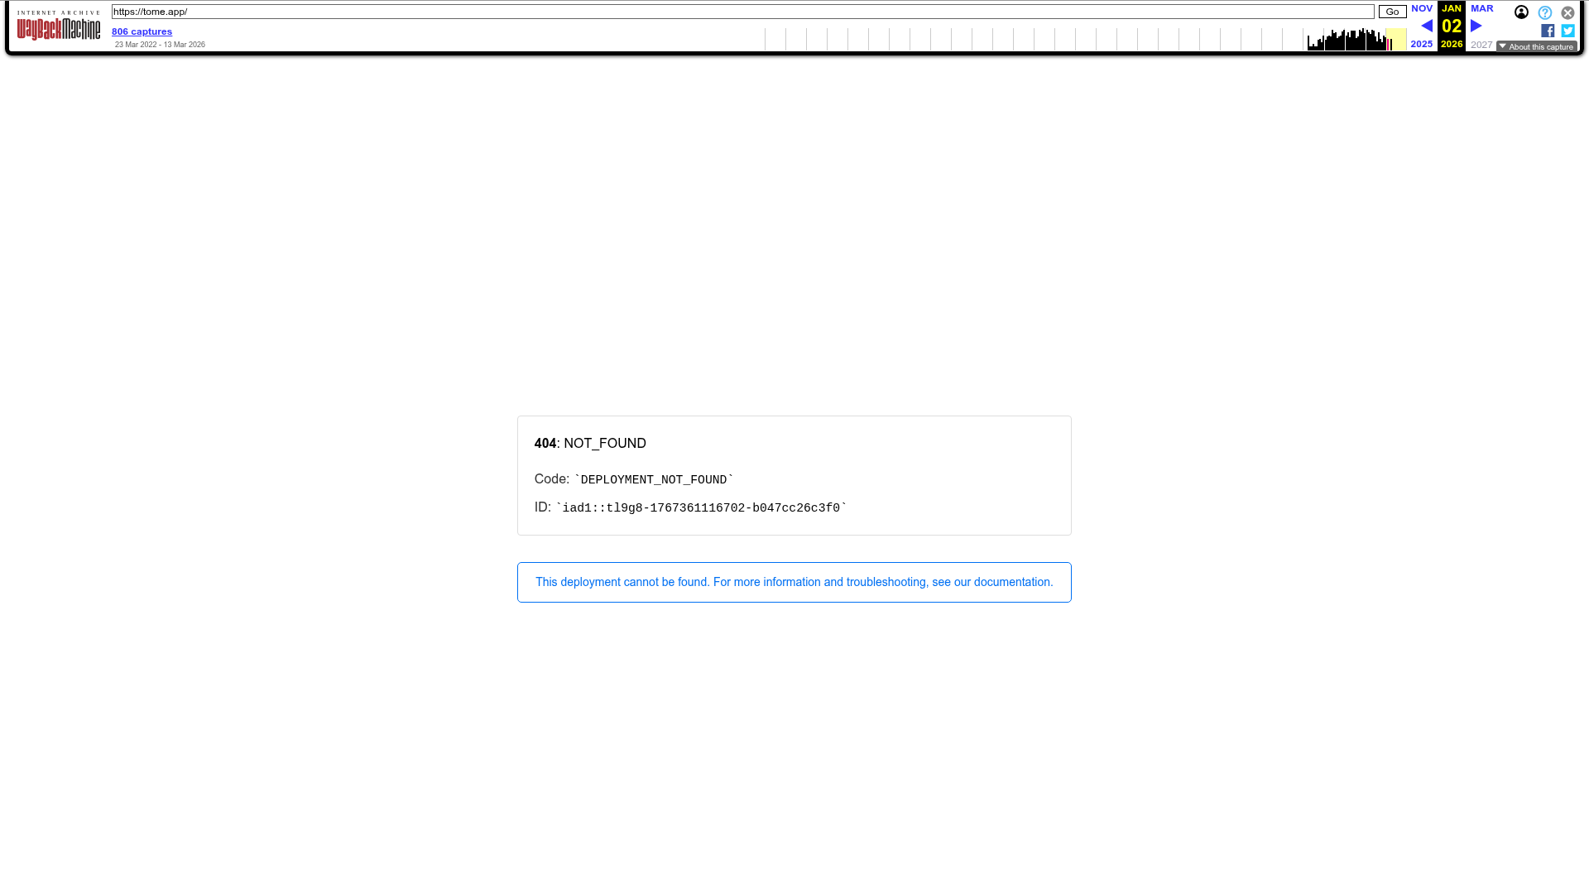This screenshot has height=894, width=1589.
Task: Open the Wayback help question mark icon
Action: [1544, 12]
